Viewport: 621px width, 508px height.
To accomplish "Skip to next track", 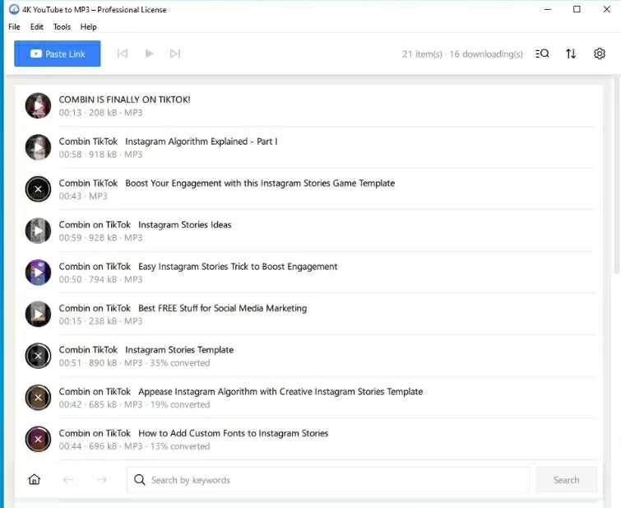I will [x=175, y=54].
